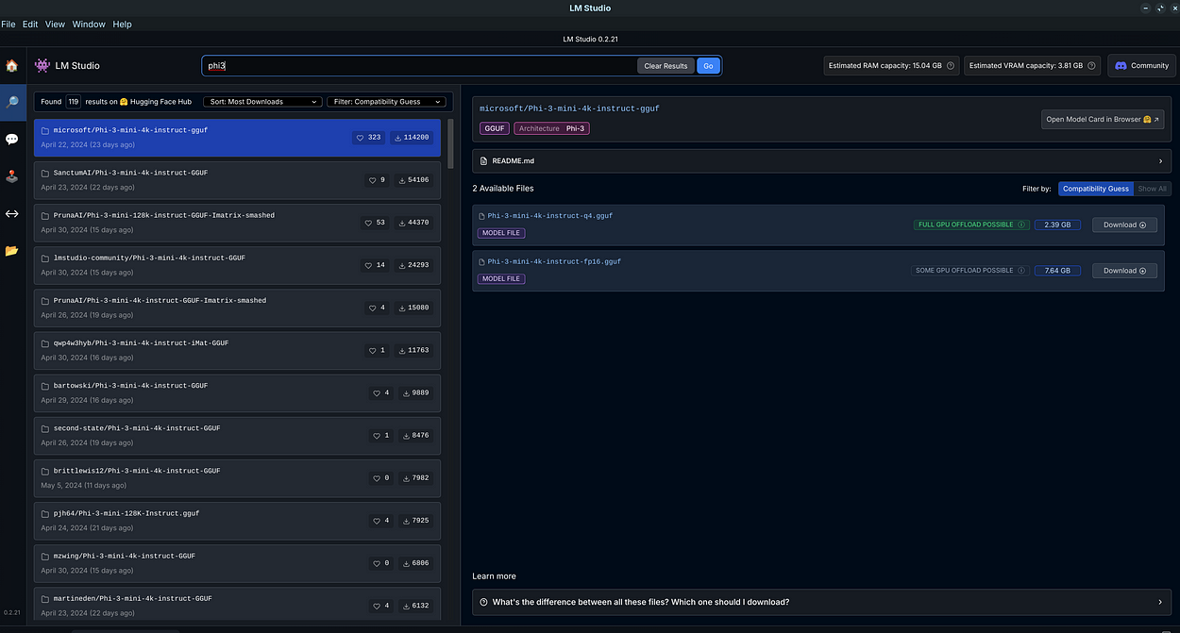This screenshot has width=1180, height=633.
Task: Click downloads count 44370 on PrunaAI 128k result
Action: point(413,223)
